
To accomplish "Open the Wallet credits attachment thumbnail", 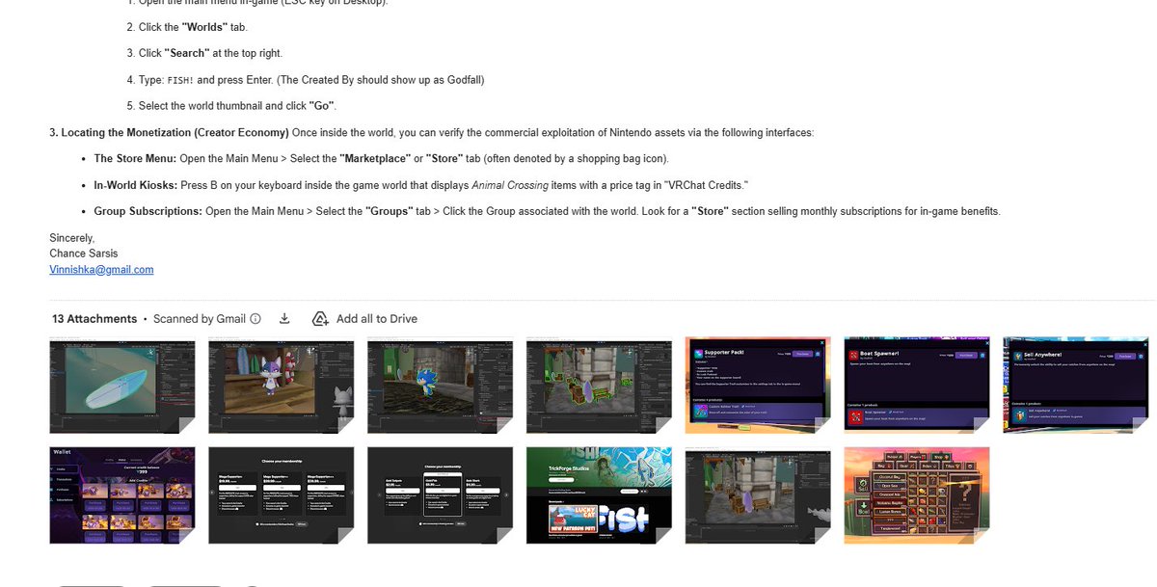I will (x=122, y=494).
